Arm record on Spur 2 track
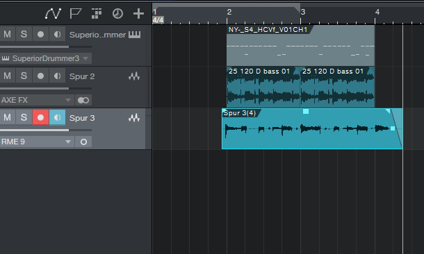This screenshot has width=424, height=254. pyautogui.click(x=40, y=76)
